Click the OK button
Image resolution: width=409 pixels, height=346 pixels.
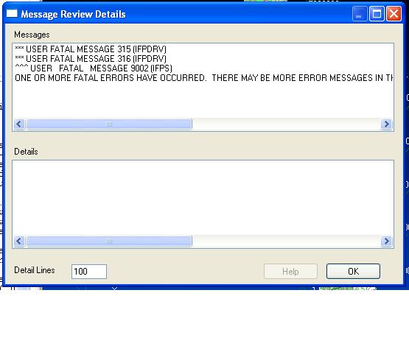(353, 271)
